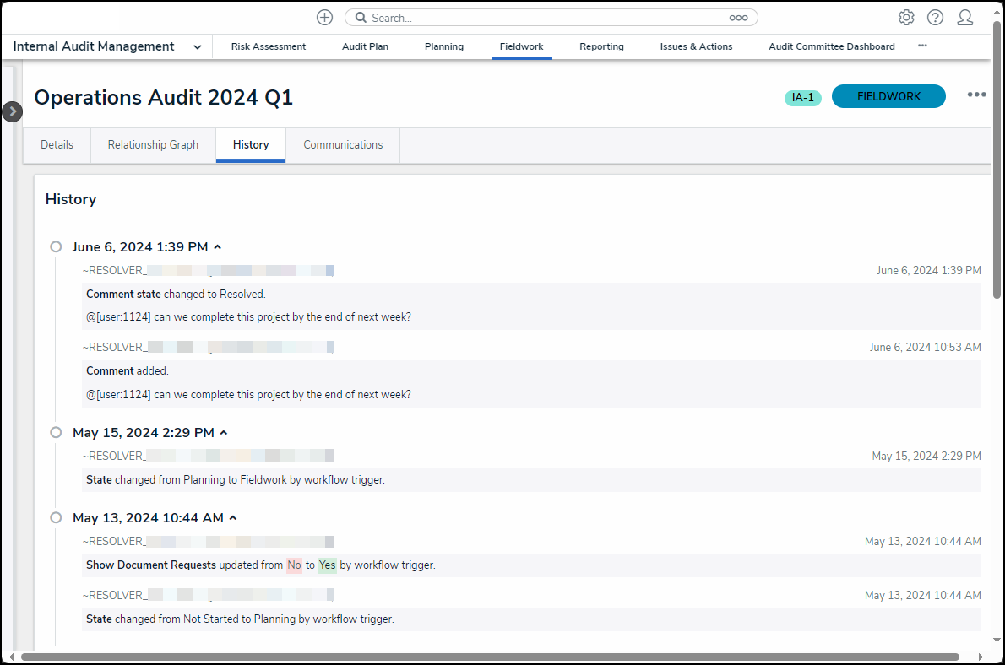
Task: Open advanced search options ellipsis in search bar
Action: coord(738,18)
